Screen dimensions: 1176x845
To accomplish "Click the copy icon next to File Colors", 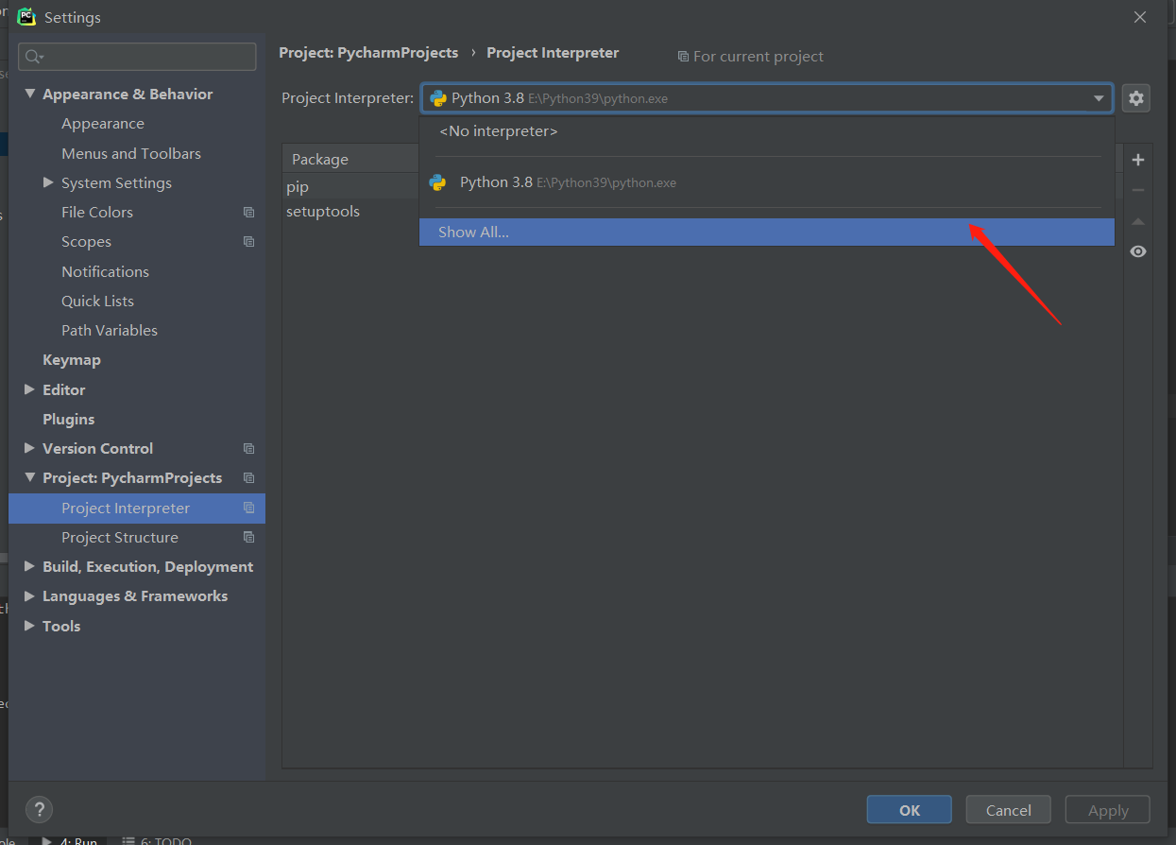I will click(x=249, y=213).
